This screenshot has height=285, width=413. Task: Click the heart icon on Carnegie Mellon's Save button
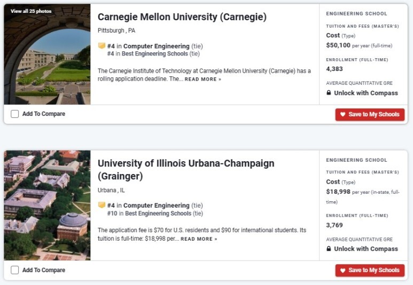342,114
